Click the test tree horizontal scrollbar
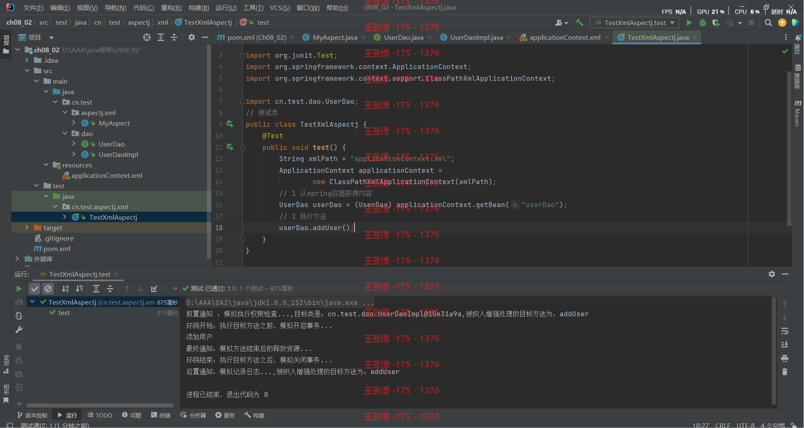 point(100,405)
